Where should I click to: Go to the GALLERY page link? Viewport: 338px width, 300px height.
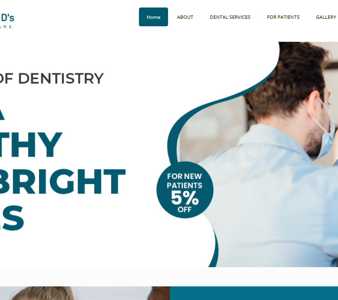(x=326, y=17)
